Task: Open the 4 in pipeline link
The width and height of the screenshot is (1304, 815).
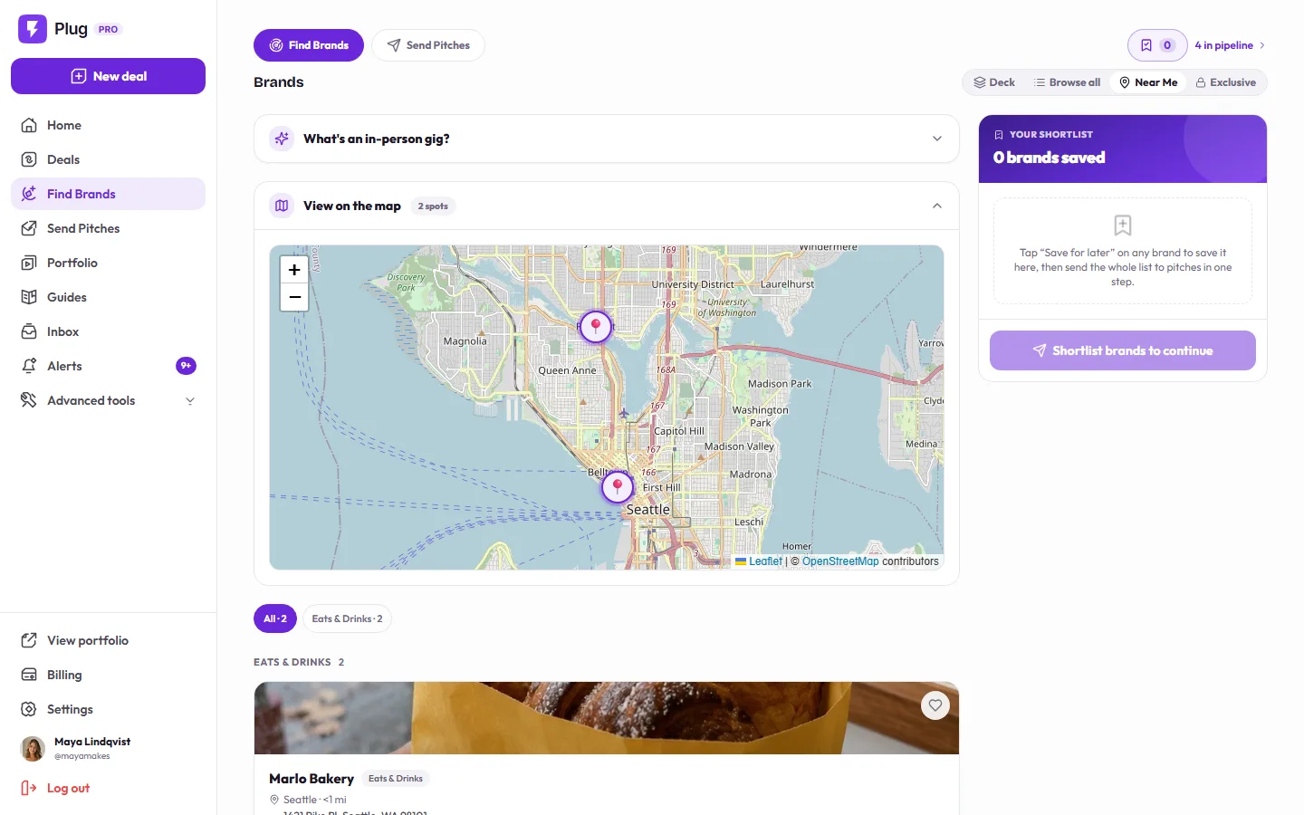Action: pyautogui.click(x=1230, y=45)
